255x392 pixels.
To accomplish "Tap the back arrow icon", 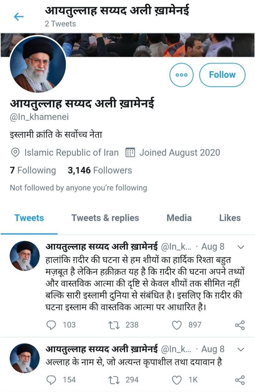I will click(19, 17).
